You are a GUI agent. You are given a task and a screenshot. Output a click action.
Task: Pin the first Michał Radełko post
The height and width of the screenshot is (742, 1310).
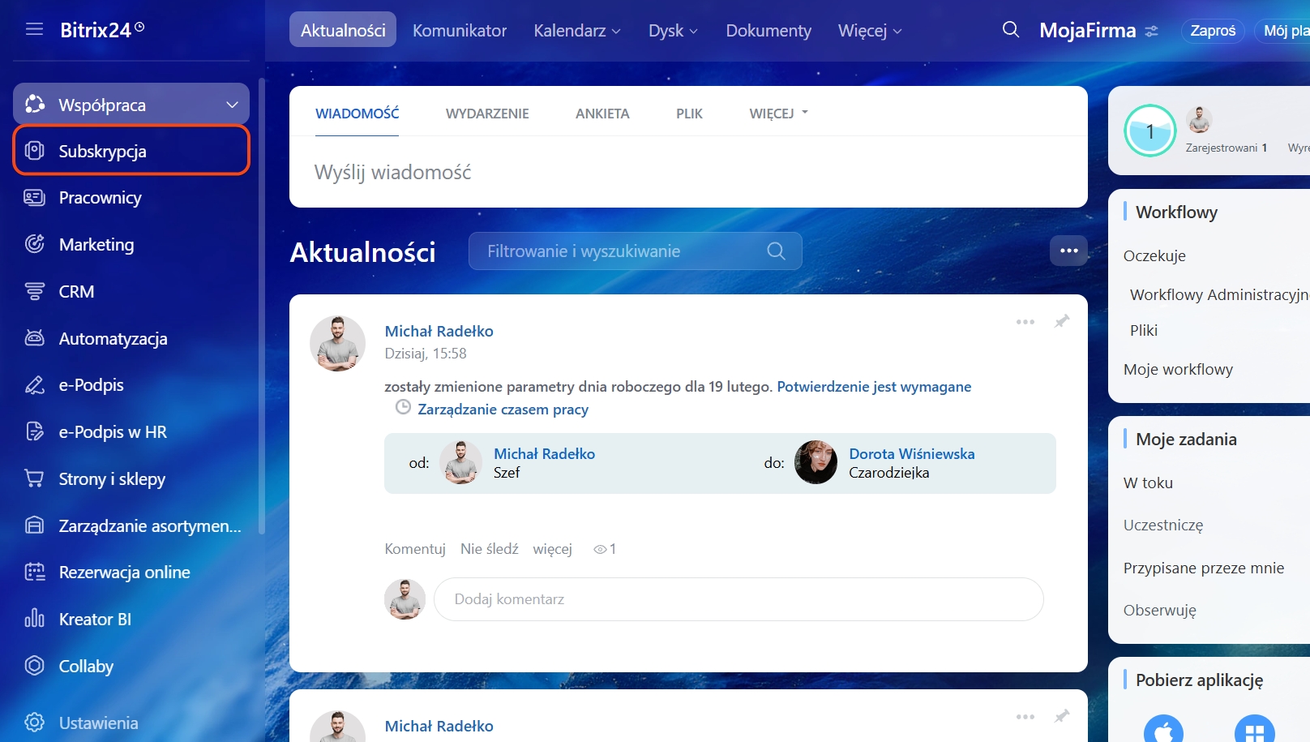[1061, 322]
